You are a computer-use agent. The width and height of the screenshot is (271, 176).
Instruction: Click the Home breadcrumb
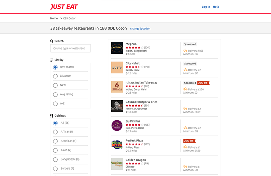(54, 18)
